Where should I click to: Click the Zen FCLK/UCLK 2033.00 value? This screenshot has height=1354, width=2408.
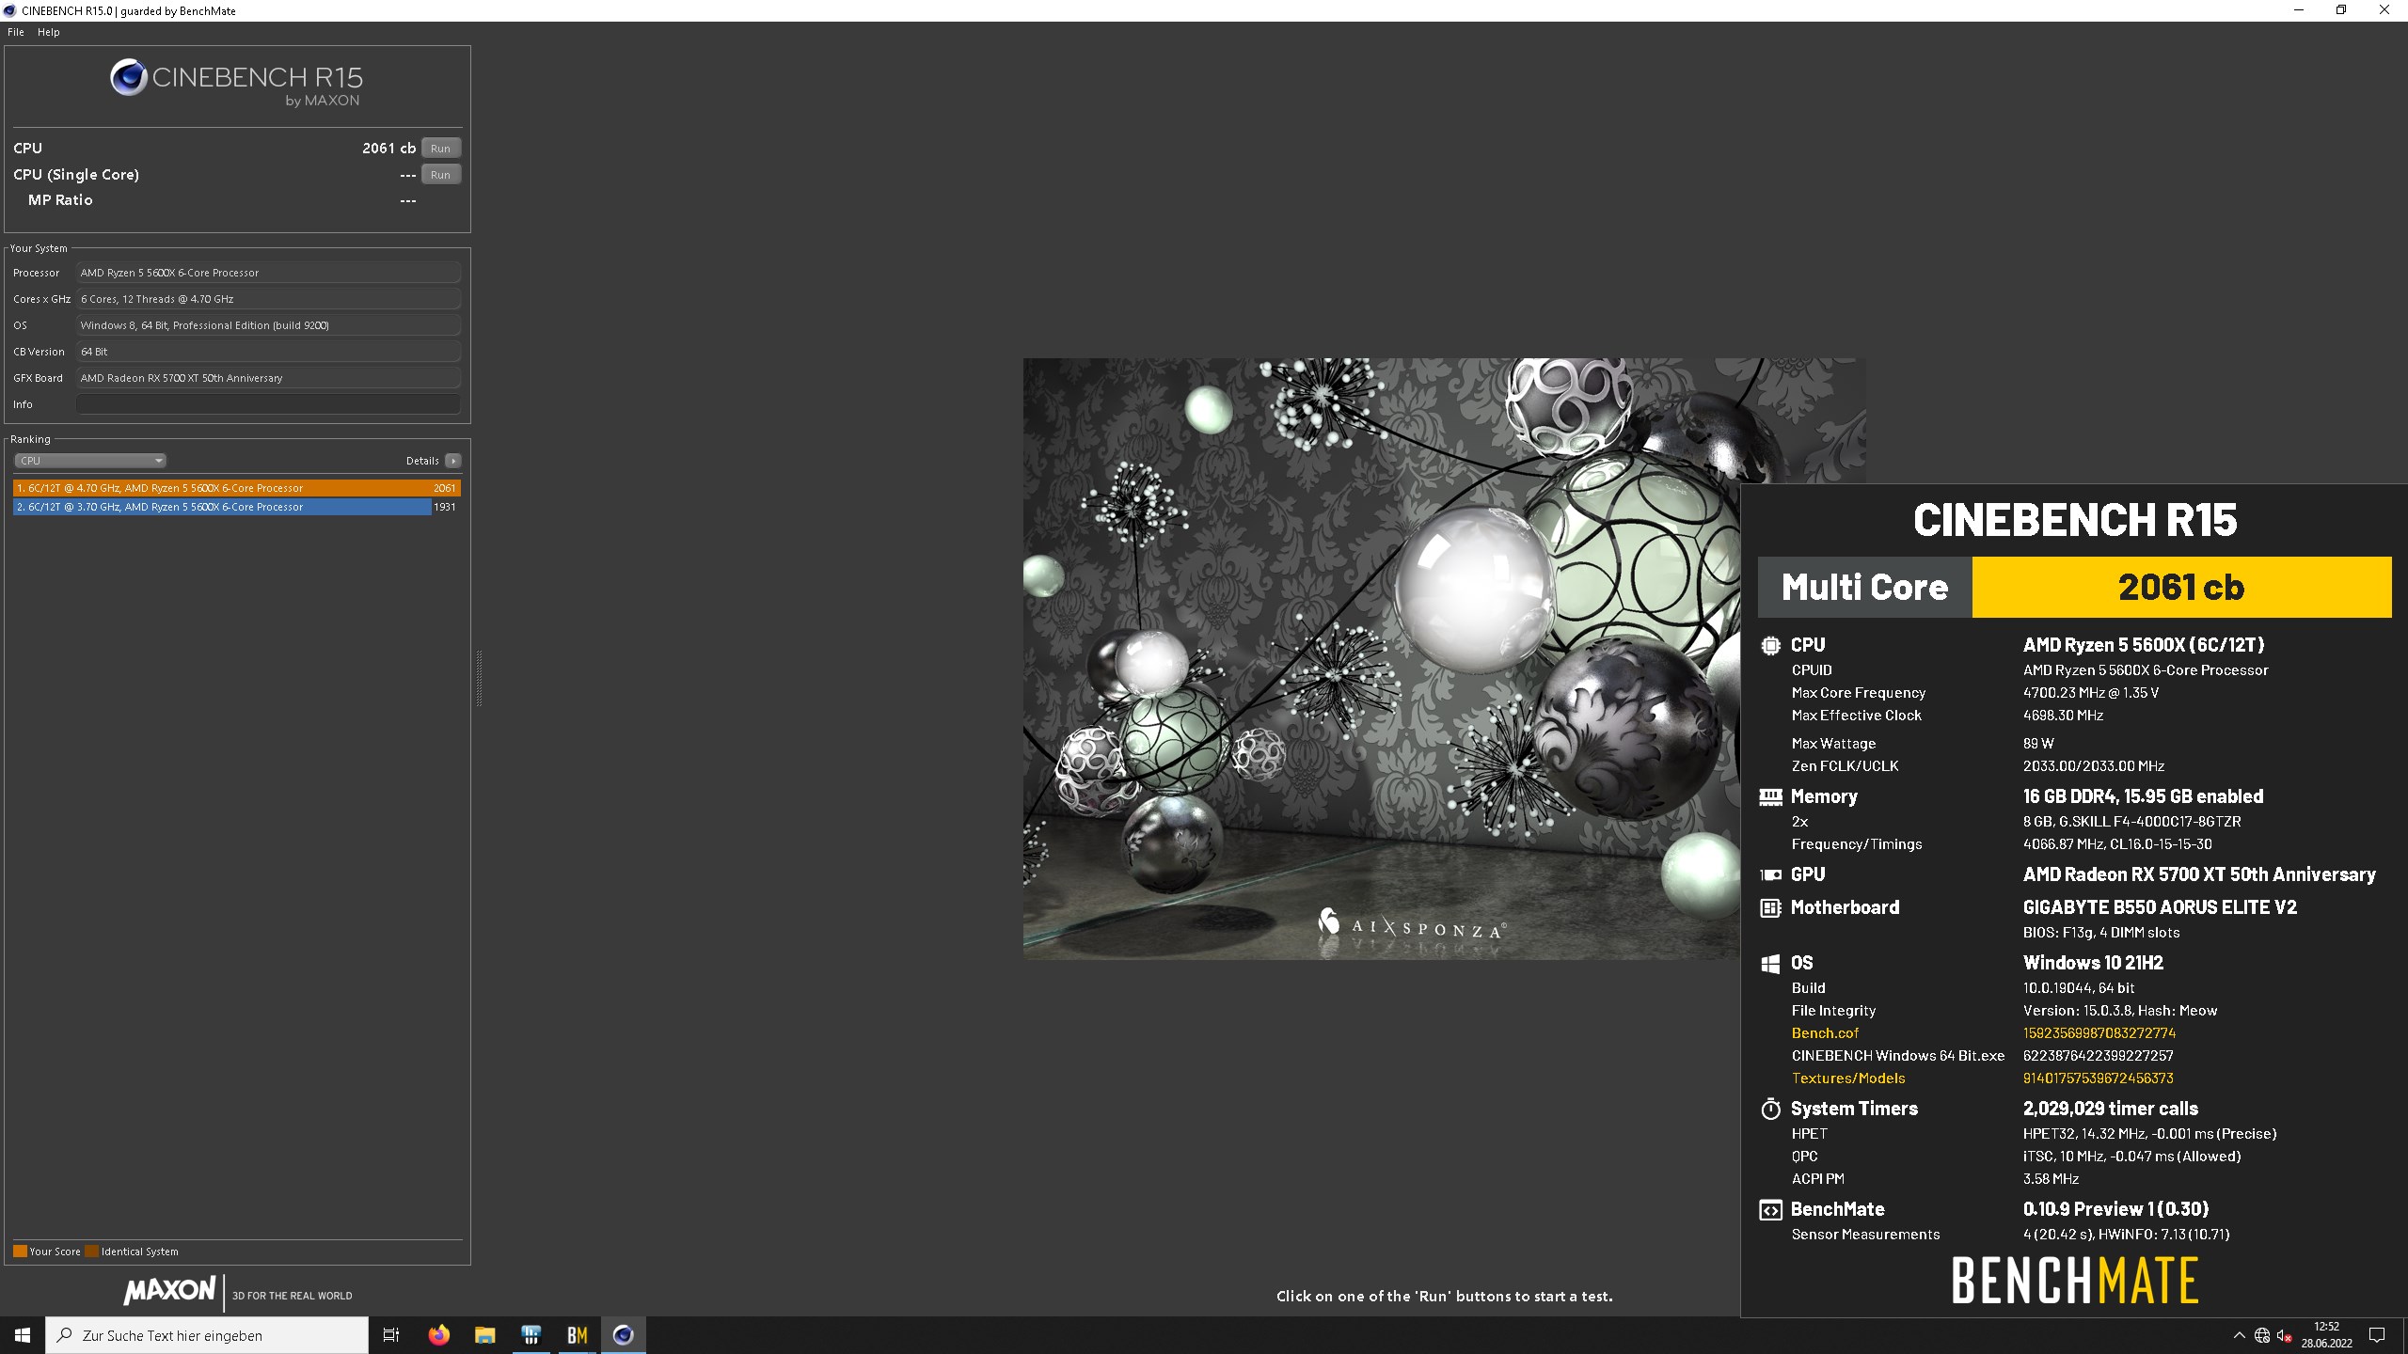click(x=2094, y=766)
